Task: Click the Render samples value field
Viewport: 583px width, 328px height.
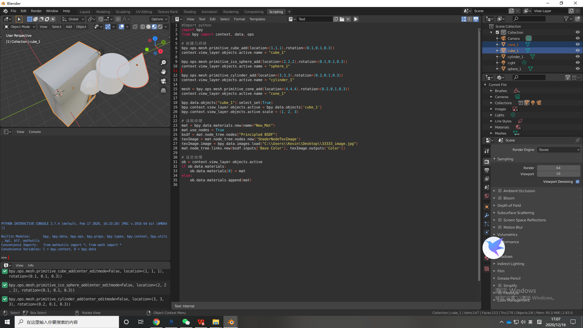Action: [558, 168]
